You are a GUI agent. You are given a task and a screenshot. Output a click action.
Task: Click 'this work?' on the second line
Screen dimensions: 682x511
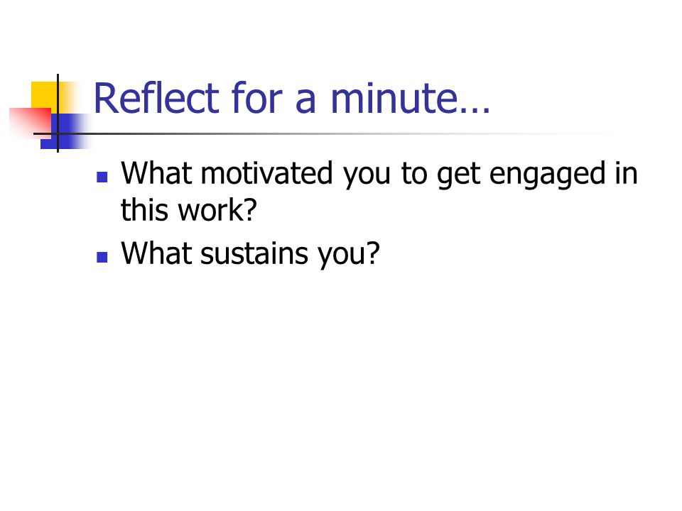[x=189, y=210]
